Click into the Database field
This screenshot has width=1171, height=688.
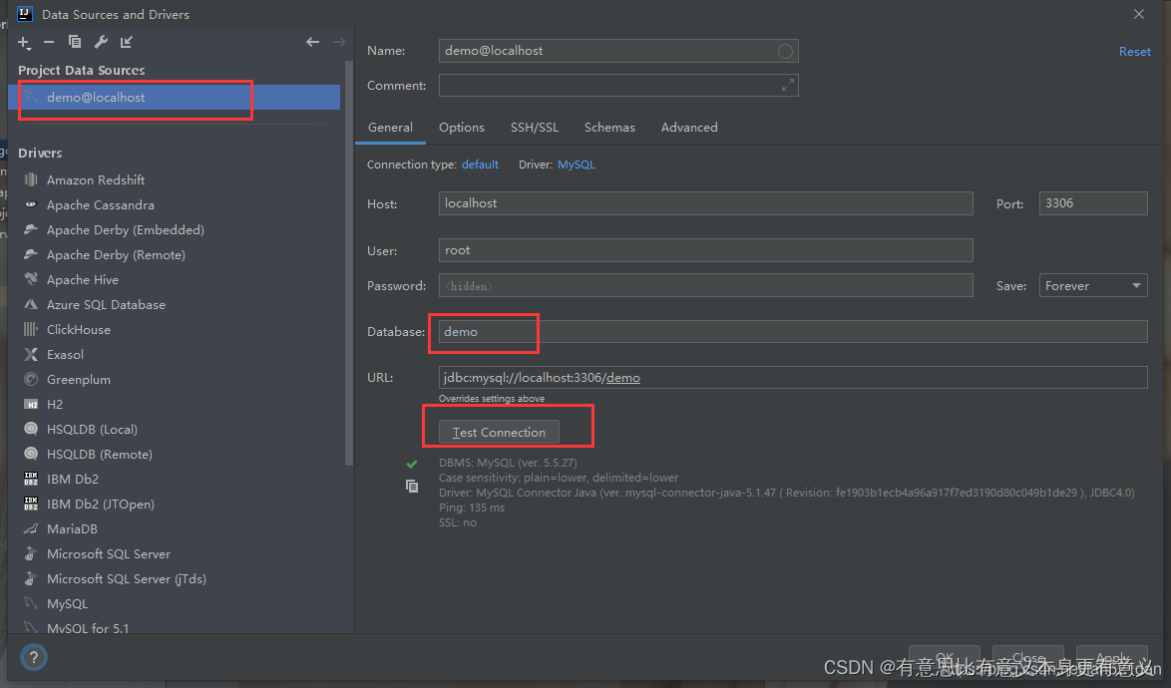tap(793, 331)
